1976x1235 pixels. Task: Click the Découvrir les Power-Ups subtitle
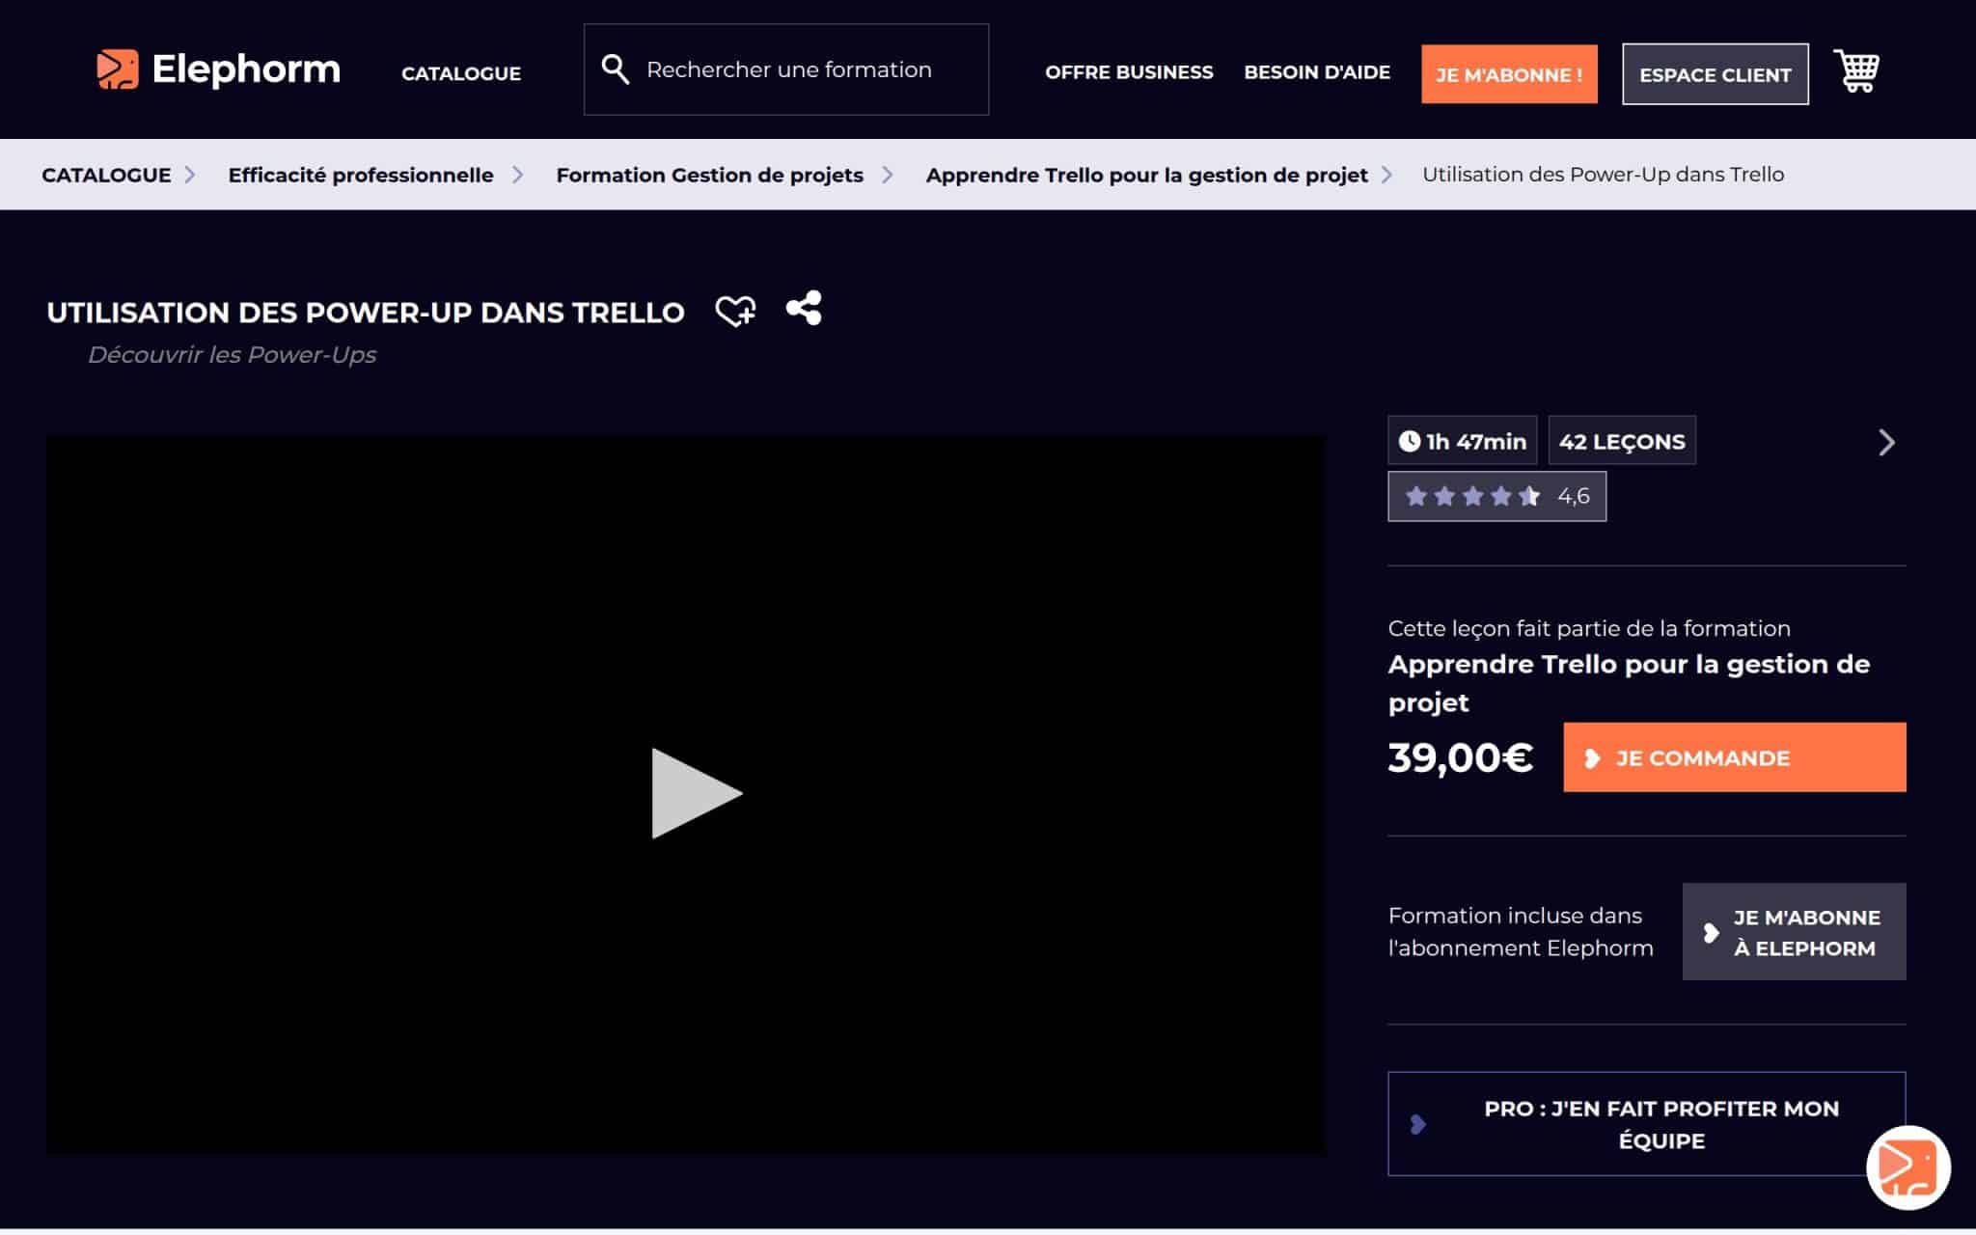(232, 355)
